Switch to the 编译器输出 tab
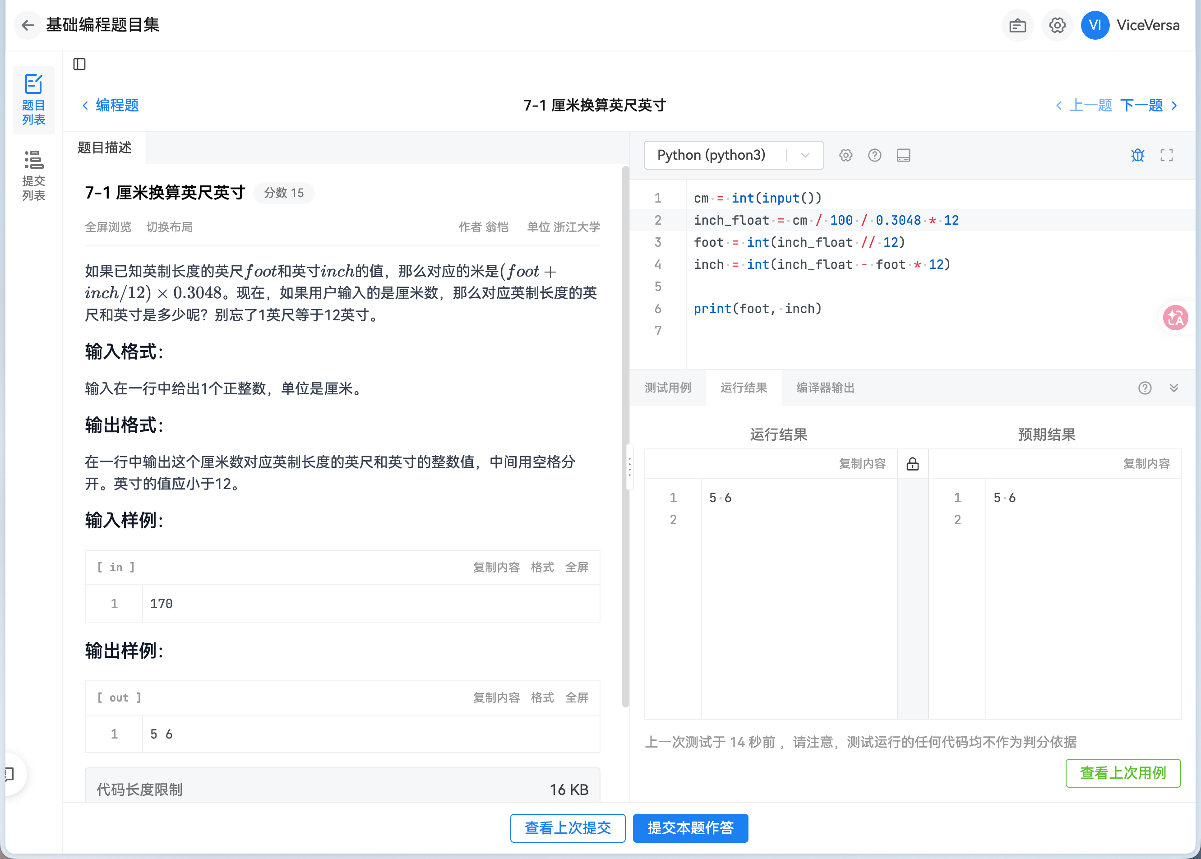Screen dimensions: 1201x859 (x=825, y=388)
